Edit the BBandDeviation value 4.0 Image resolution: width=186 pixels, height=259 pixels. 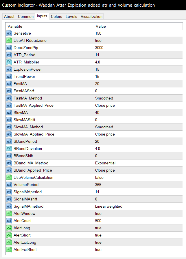coord(138,149)
